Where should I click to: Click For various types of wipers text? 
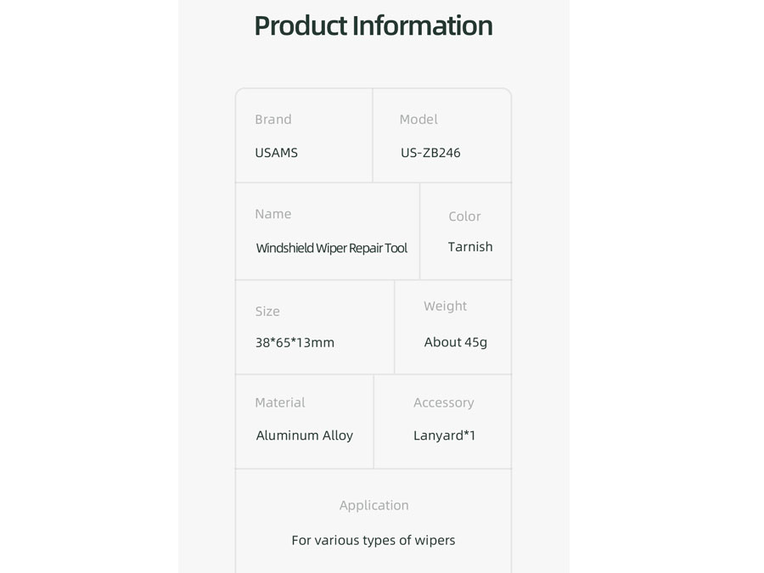(x=374, y=541)
